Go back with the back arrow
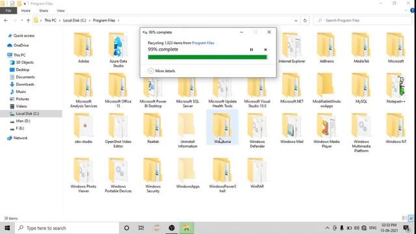Viewport: 416px width, 234px height. coord(6,20)
